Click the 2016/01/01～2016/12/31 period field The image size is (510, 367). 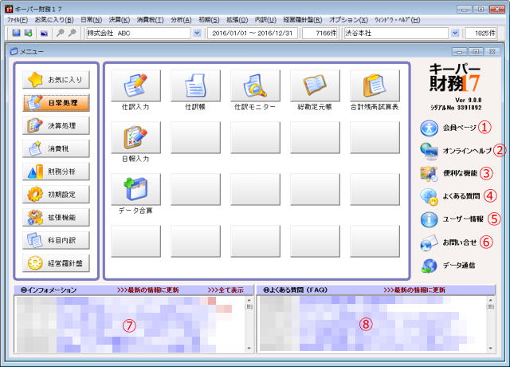tap(253, 34)
